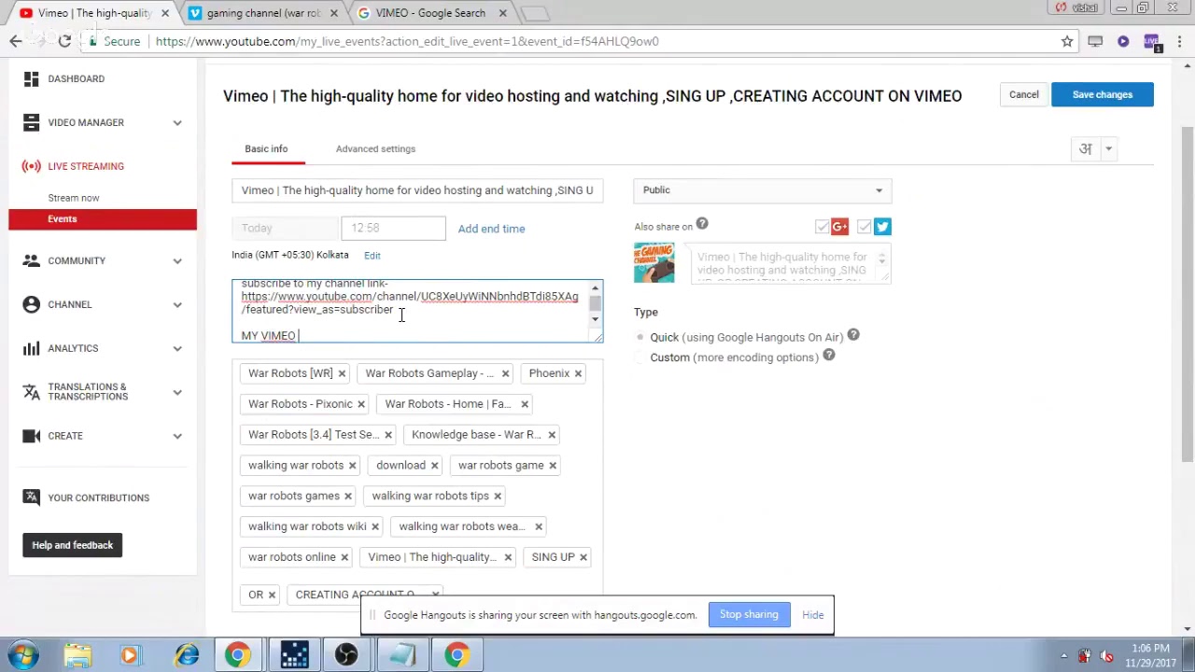Click the event title input field
1195x672 pixels.
point(417,190)
